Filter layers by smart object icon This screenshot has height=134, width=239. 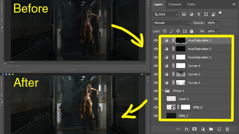(x=213, y=14)
